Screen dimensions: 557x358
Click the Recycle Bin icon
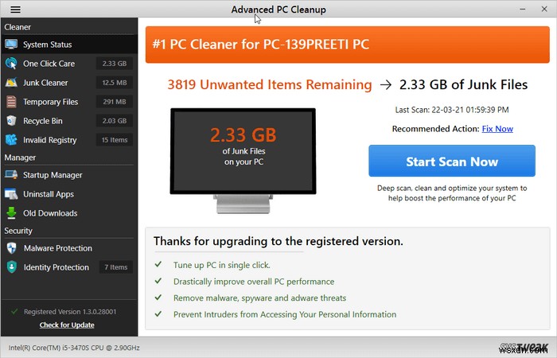[11, 121]
